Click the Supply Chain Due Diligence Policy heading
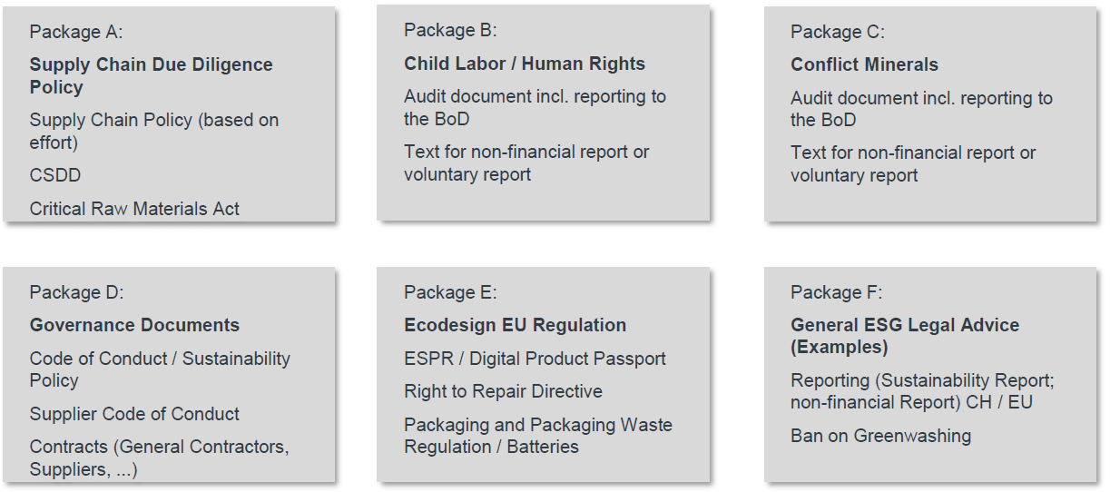This screenshot has height=492, width=1110. 151,76
